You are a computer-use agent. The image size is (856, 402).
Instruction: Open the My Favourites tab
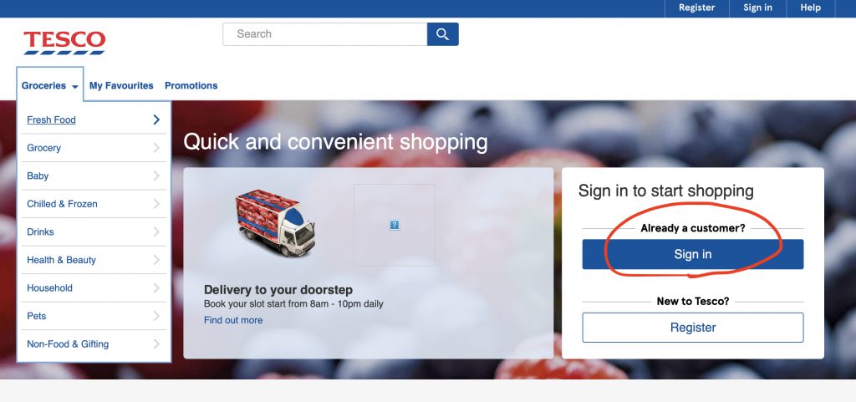[121, 85]
